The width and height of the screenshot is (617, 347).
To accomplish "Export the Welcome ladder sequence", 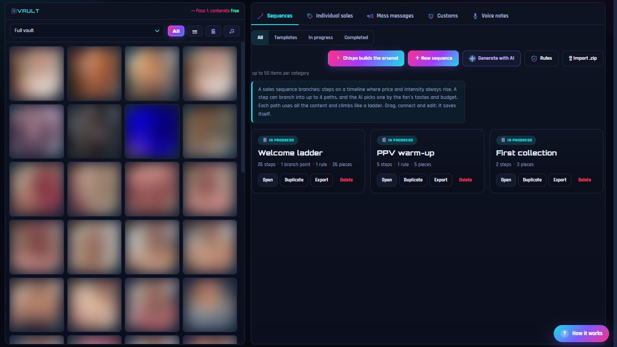I will 322,180.
